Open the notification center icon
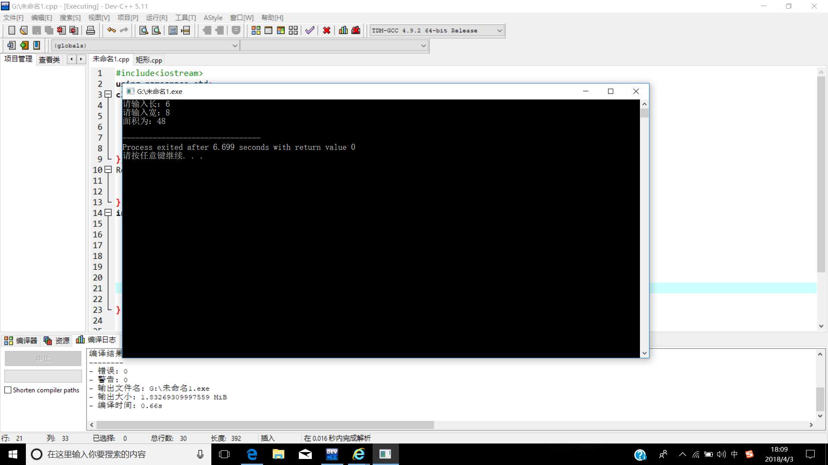This screenshot has width=828, height=465. tap(811, 454)
